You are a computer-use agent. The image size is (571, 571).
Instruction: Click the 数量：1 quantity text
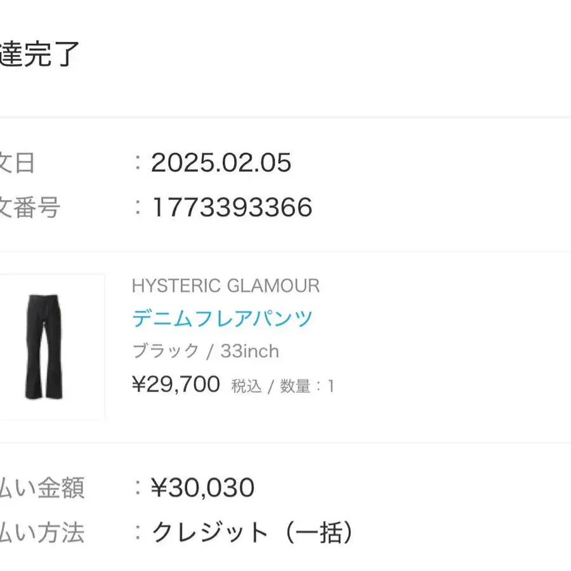tap(306, 386)
